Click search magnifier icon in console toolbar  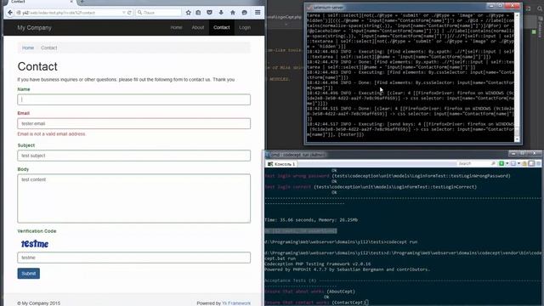(493, 163)
